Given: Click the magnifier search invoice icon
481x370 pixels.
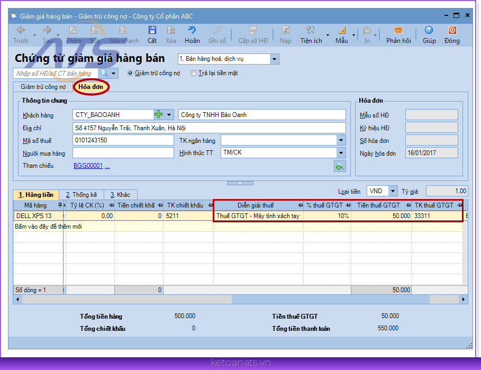Looking at the screenshot, I should pyautogui.click(x=104, y=73).
